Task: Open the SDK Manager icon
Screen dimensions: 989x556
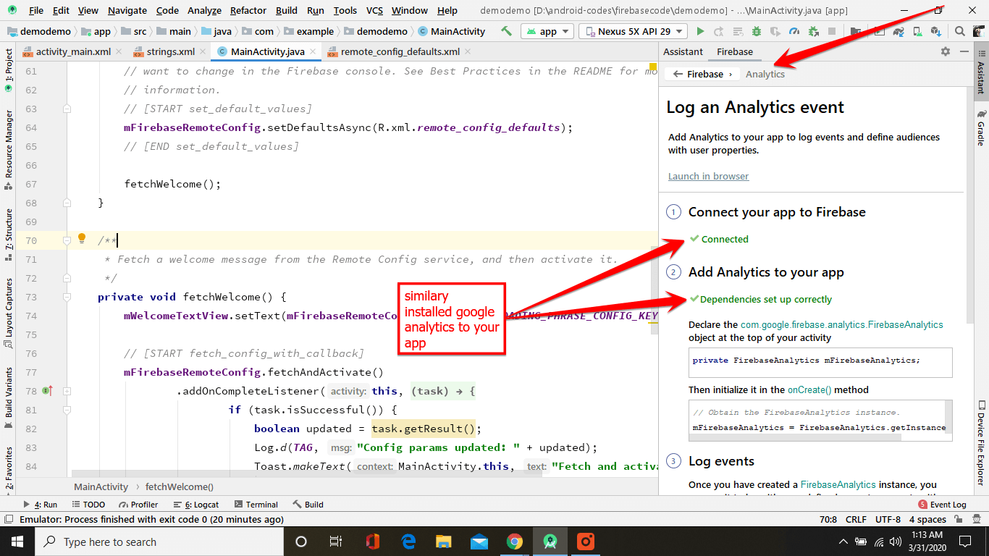Action: [937, 31]
